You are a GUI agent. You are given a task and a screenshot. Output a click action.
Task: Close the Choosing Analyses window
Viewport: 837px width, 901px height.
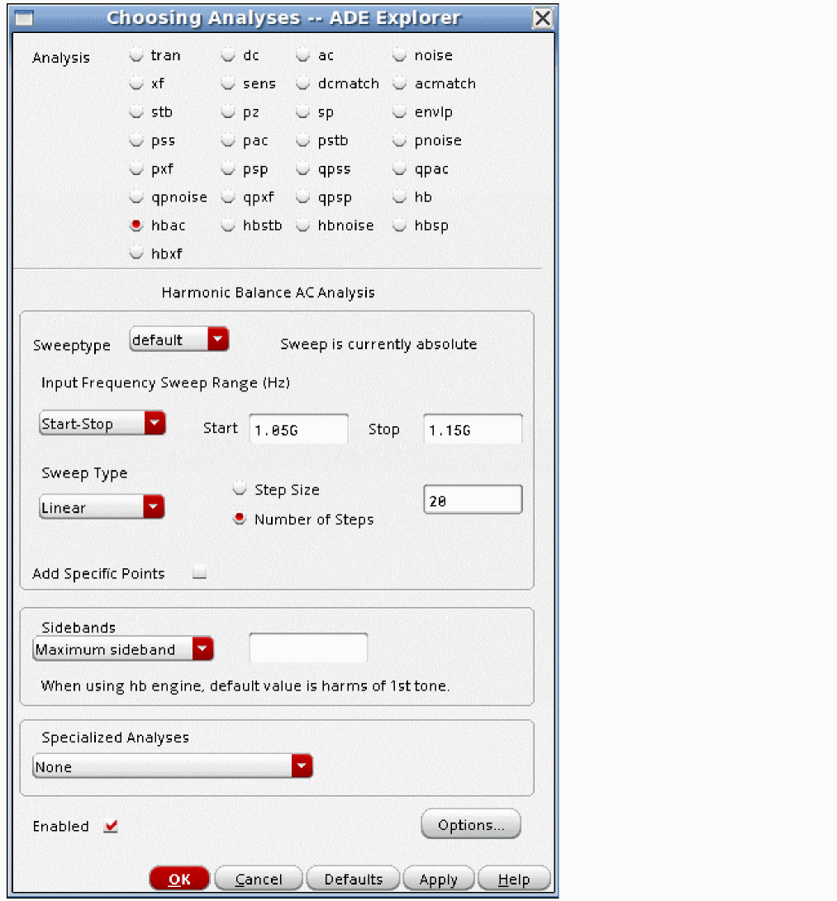[x=542, y=18]
